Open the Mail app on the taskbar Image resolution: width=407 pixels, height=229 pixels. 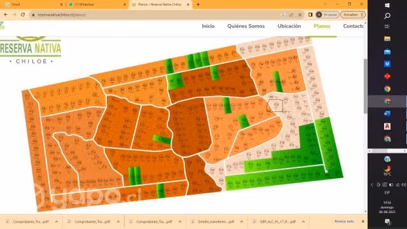(x=387, y=52)
